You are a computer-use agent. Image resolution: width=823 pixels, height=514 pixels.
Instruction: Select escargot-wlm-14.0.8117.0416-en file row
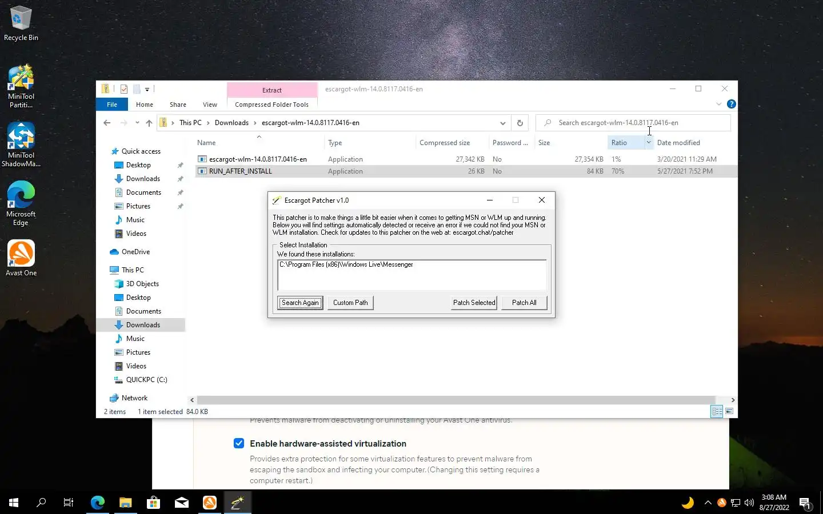tap(466, 159)
